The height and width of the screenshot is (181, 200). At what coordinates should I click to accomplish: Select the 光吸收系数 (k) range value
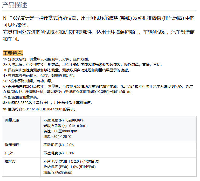(x=65, y=126)
